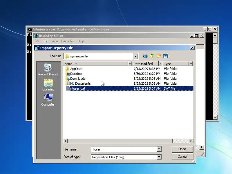The width and height of the screenshot is (232, 174).
Task: Open the Type column filter dropdown
Action: tap(191, 64)
